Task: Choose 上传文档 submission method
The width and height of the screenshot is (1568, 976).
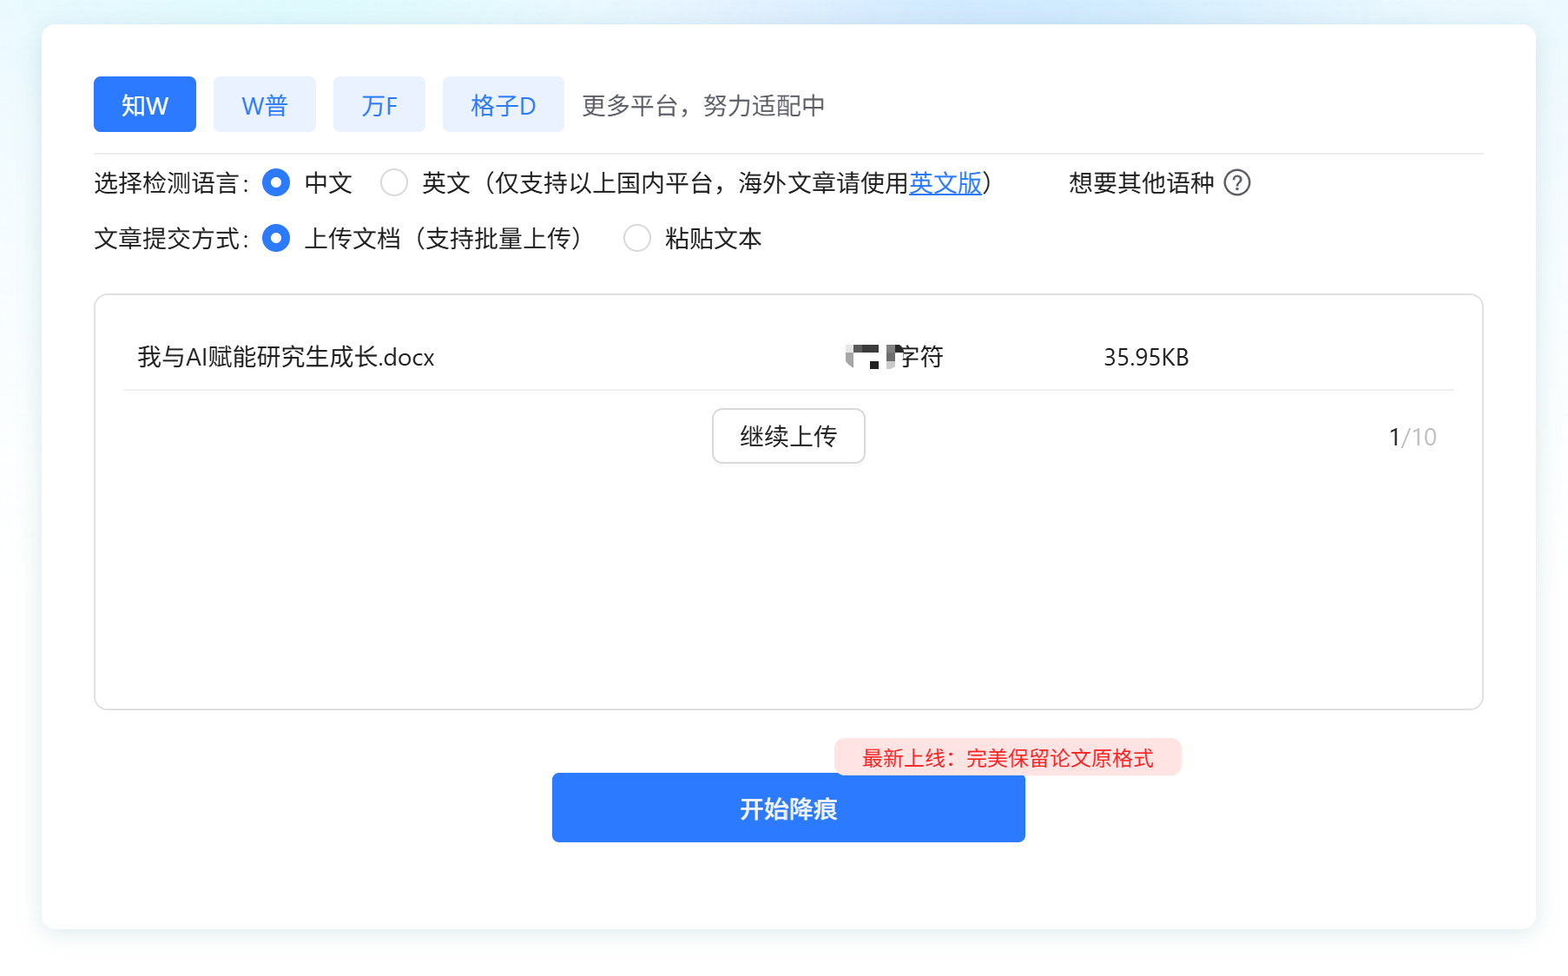Action: point(276,238)
